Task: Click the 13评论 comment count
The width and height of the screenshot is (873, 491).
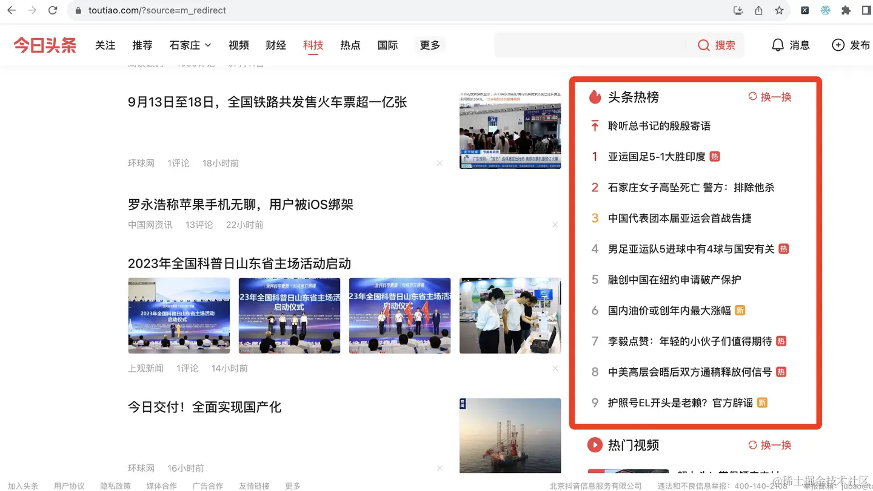Action: pos(199,225)
